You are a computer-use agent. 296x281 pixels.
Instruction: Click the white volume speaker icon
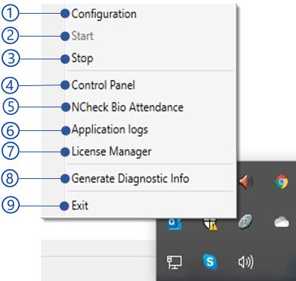click(246, 262)
